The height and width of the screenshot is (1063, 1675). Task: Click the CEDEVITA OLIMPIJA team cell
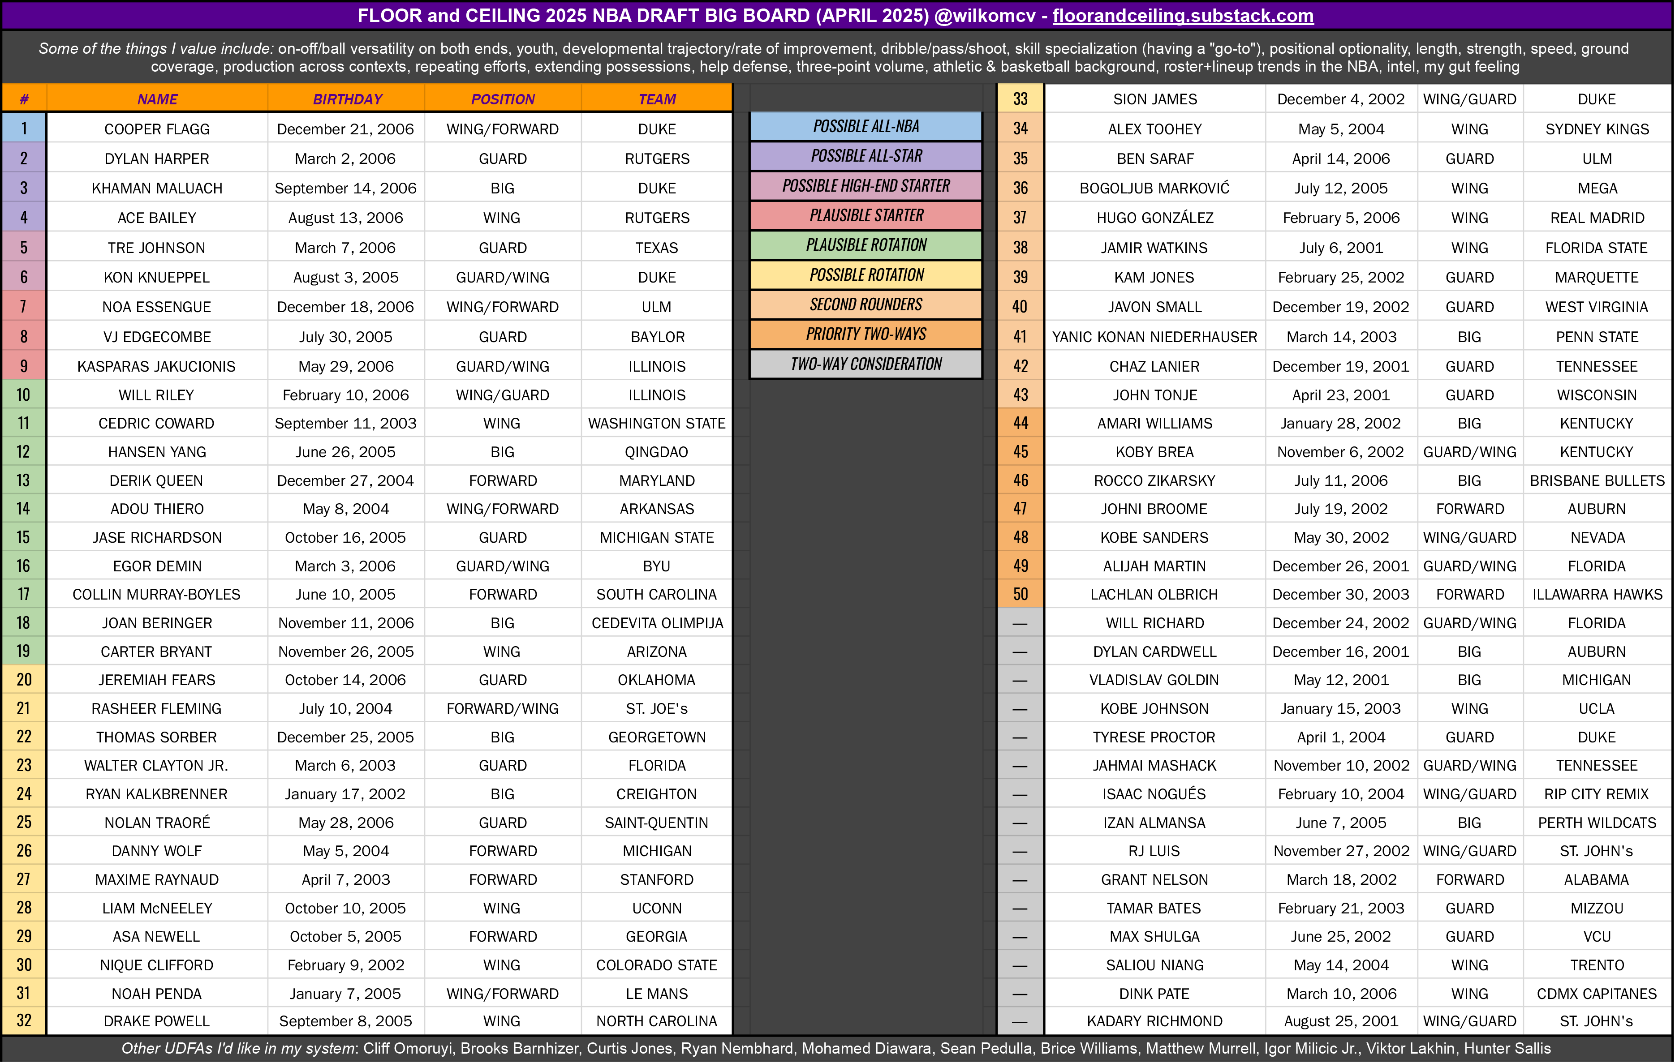point(657,623)
